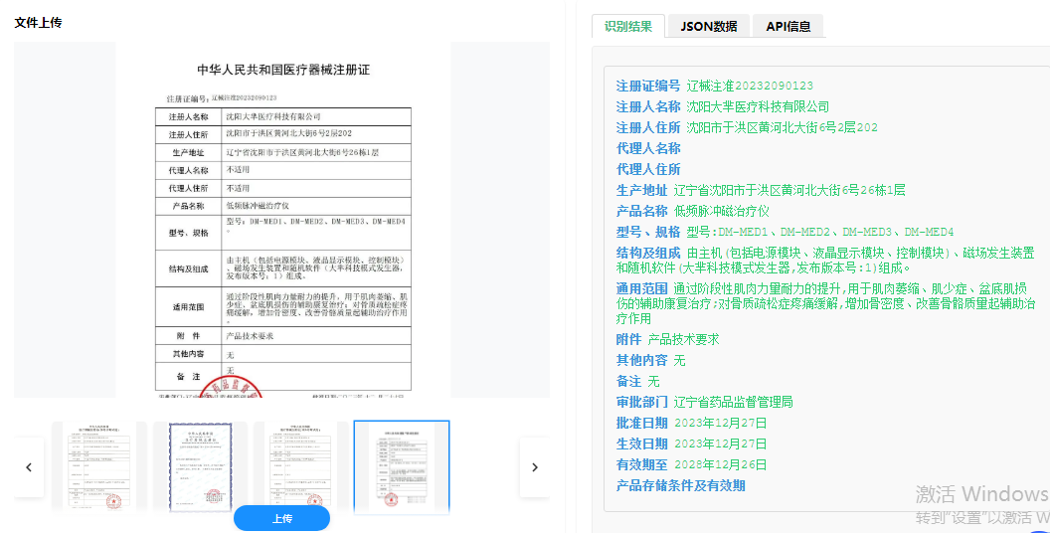Click the value 辽械注准20232090123

(x=750, y=86)
